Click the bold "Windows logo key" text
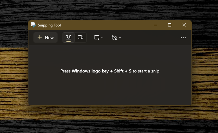Image resolution: width=218 pixels, height=133 pixels. click(90, 71)
